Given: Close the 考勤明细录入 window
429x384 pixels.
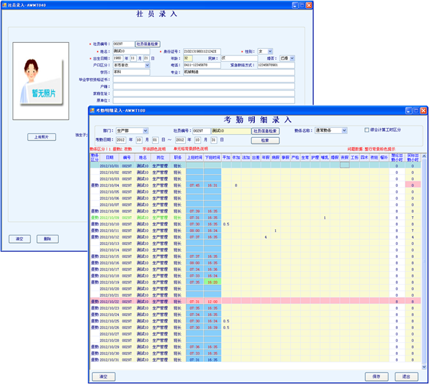Looking at the screenshot, I should tap(423, 110).
